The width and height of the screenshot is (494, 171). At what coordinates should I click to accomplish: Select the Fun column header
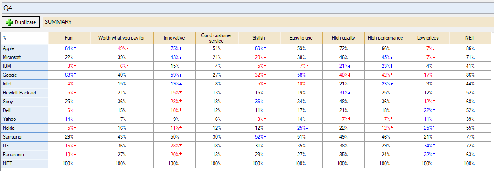(69, 38)
